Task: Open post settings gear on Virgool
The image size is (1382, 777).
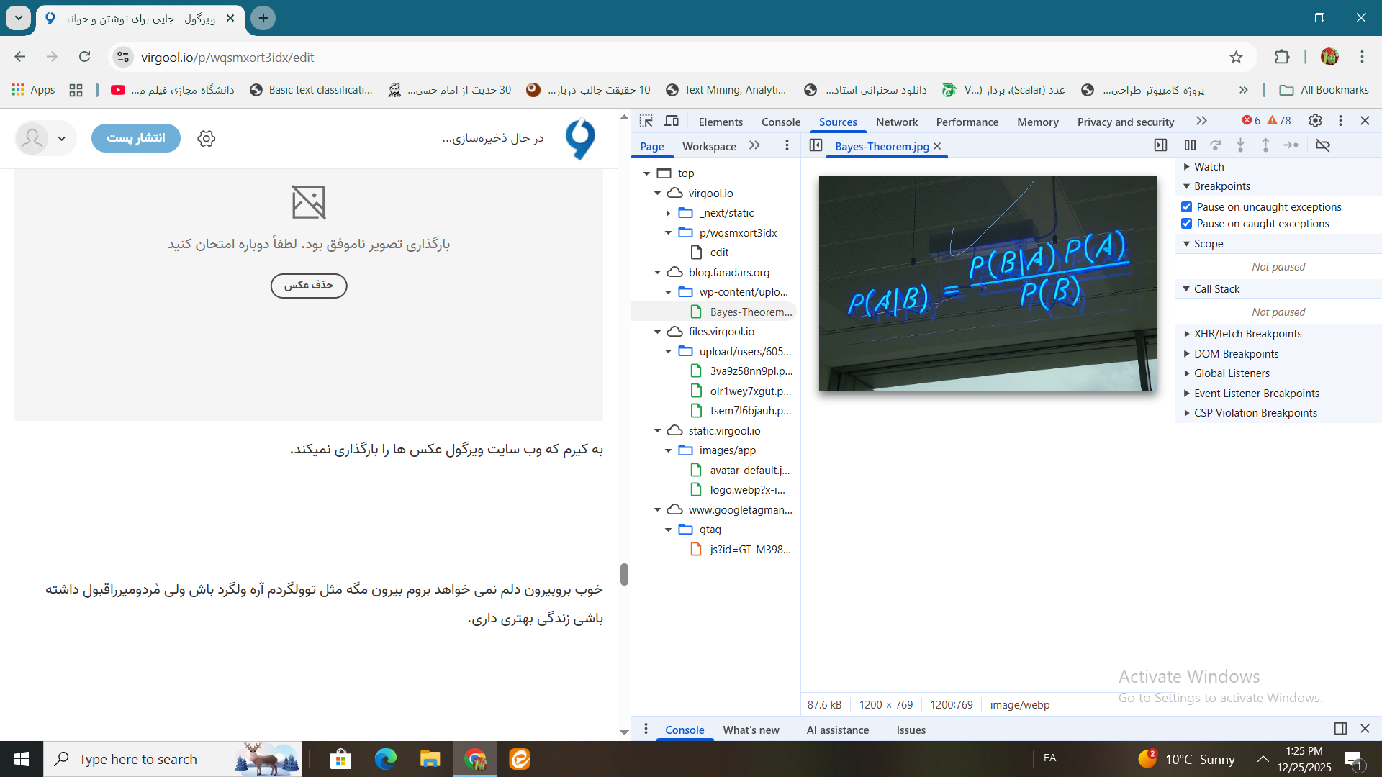Action: (x=207, y=138)
